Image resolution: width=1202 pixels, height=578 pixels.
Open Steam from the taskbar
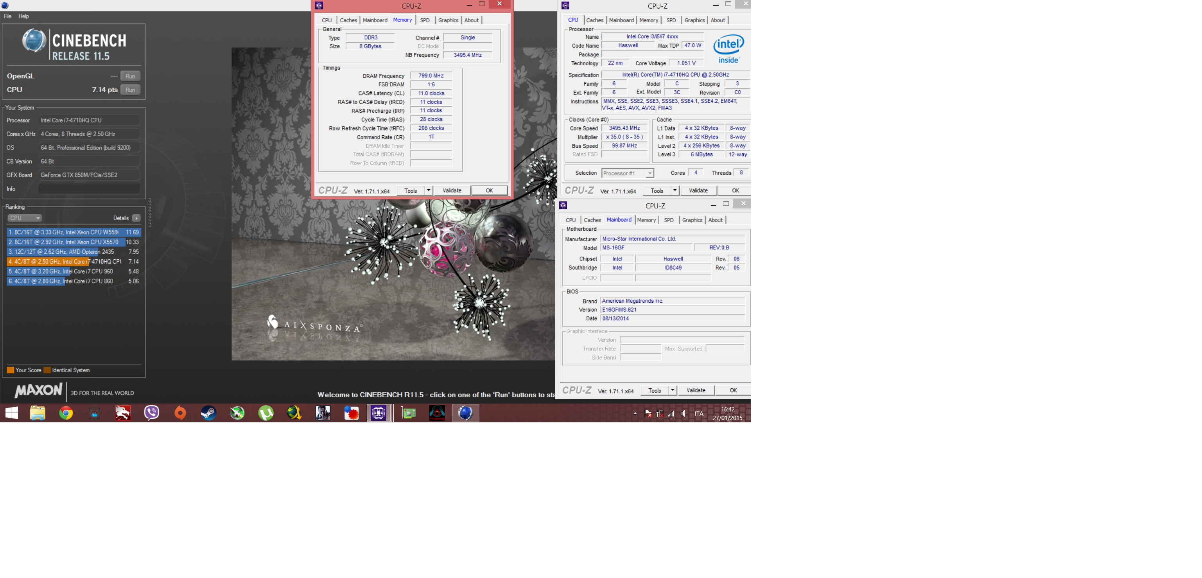(208, 413)
